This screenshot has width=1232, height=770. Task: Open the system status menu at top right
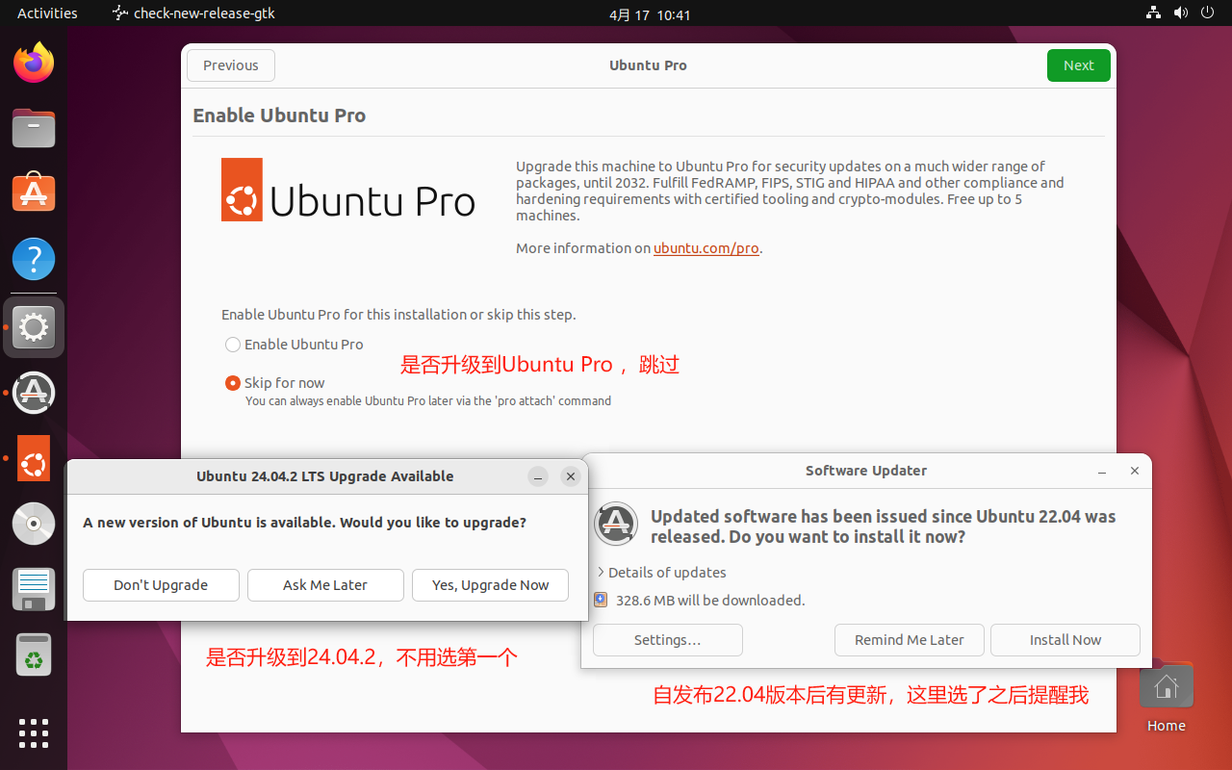coord(1181,13)
